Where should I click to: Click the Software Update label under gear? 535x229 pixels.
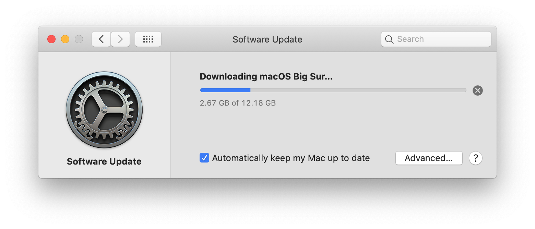104,161
